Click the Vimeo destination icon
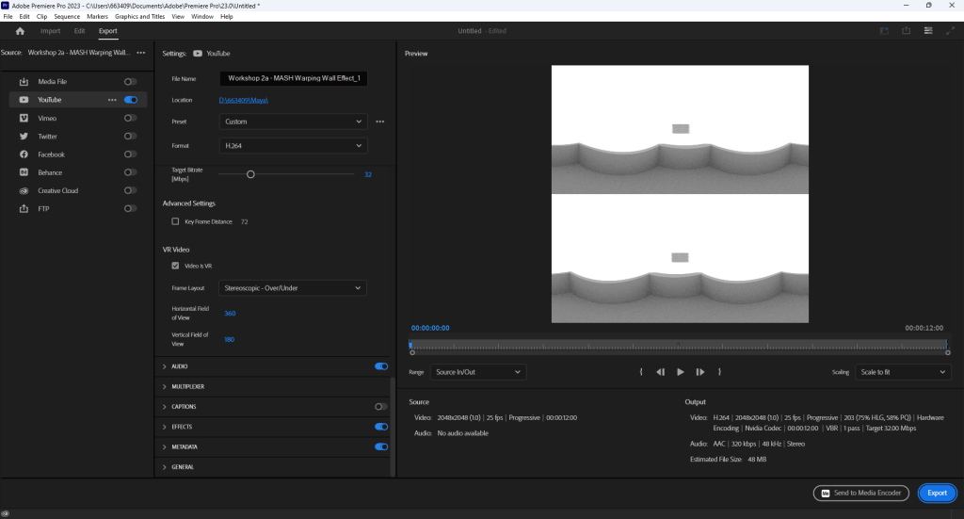 24,118
